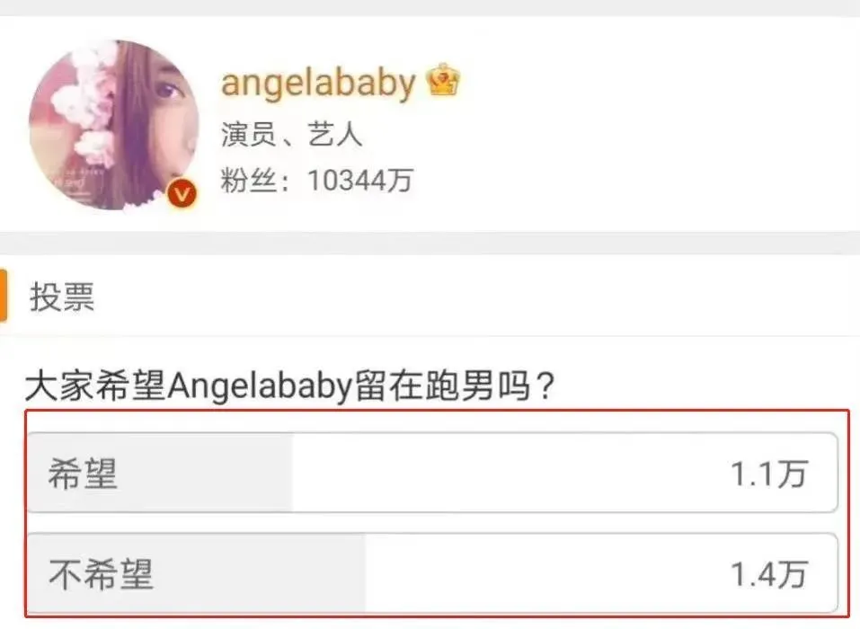Click the 不希望 label text
860x629 pixels.
pos(101,575)
